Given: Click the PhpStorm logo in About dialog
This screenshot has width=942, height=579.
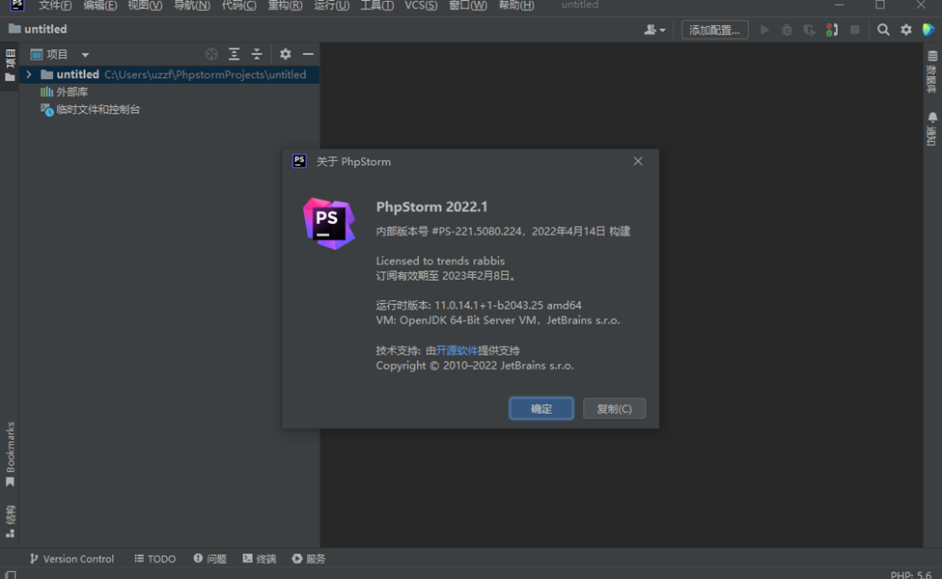Looking at the screenshot, I should (x=328, y=224).
